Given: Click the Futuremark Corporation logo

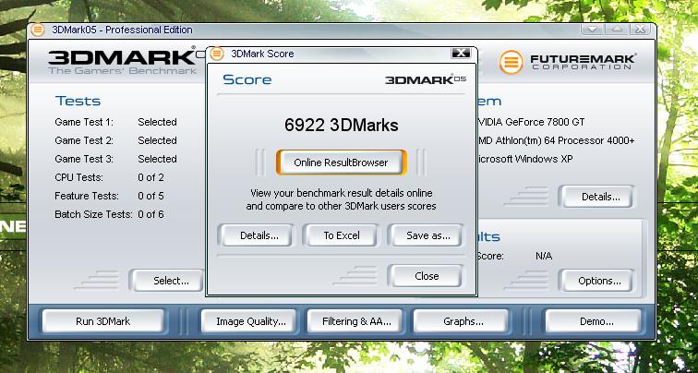Looking at the screenshot, I should point(568,62).
